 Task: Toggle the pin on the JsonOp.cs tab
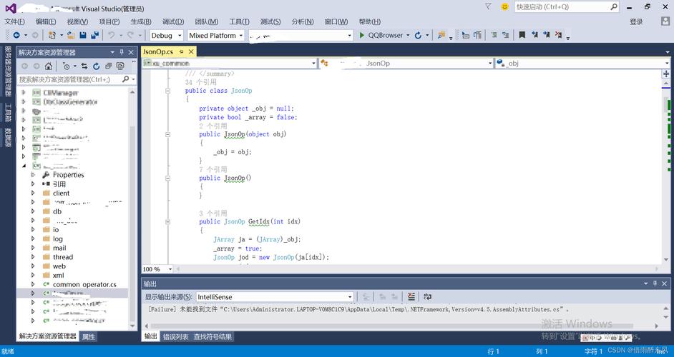[x=182, y=51]
